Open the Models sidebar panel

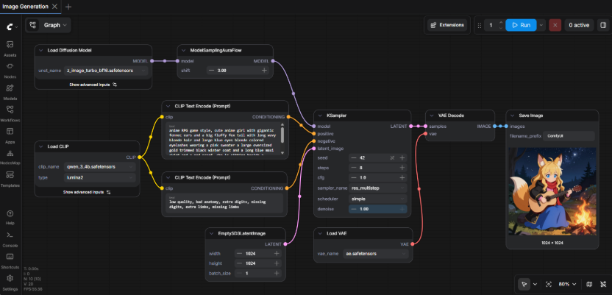[10, 92]
